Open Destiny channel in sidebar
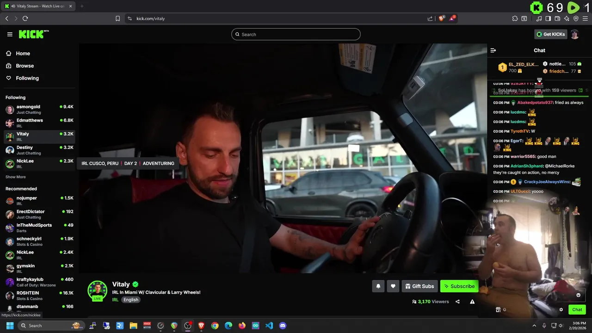 [39, 150]
